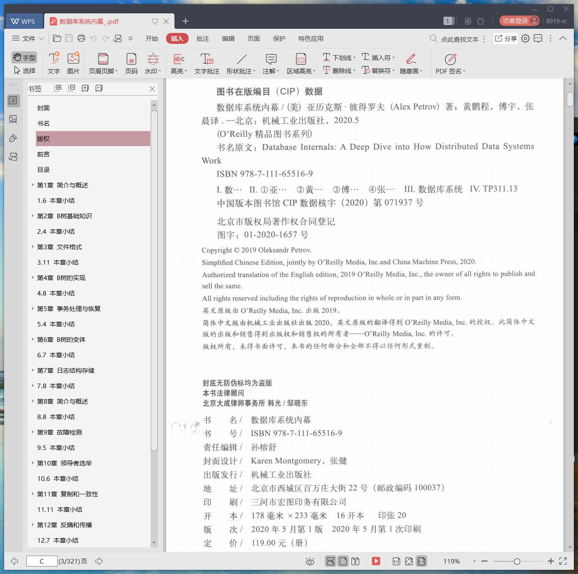Open the settings gear icon
Viewport: 578px width, 574px height.
525,38
